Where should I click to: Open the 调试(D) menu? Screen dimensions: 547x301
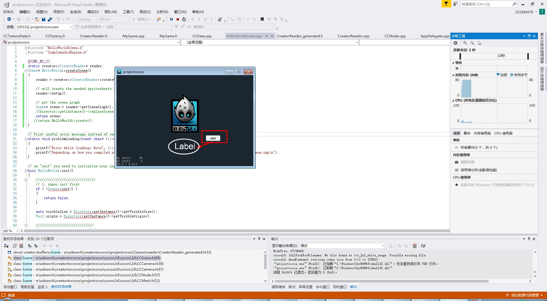[x=93, y=12]
